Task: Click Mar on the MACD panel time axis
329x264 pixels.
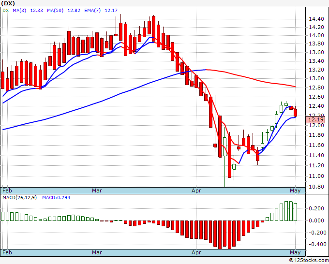Action: tap(97, 252)
